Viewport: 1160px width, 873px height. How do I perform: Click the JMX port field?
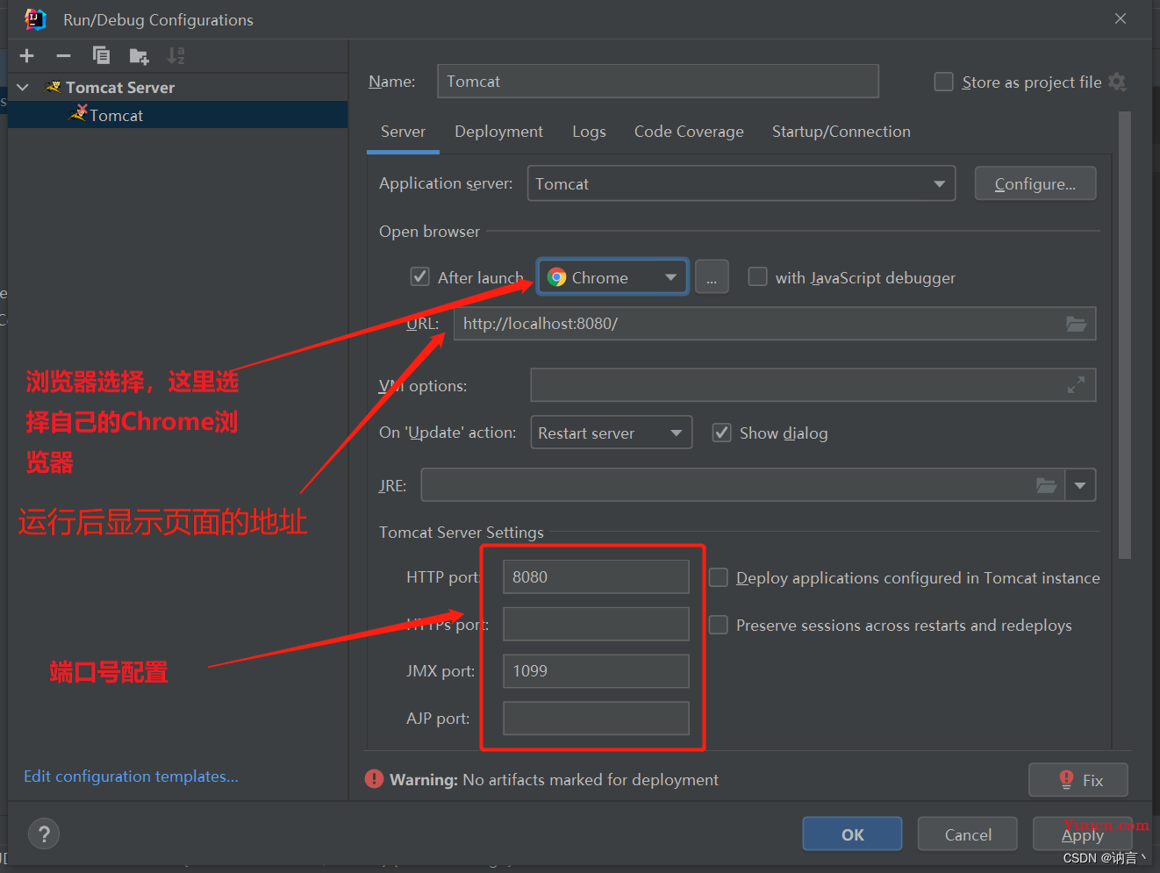coord(596,671)
